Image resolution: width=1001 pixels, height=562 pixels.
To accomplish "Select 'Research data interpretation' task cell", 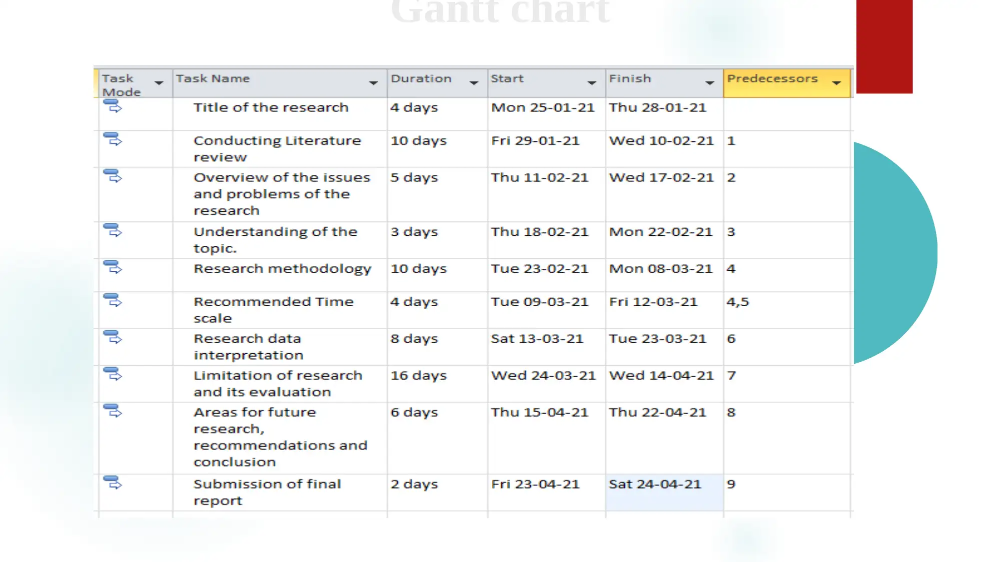I will (x=280, y=347).
